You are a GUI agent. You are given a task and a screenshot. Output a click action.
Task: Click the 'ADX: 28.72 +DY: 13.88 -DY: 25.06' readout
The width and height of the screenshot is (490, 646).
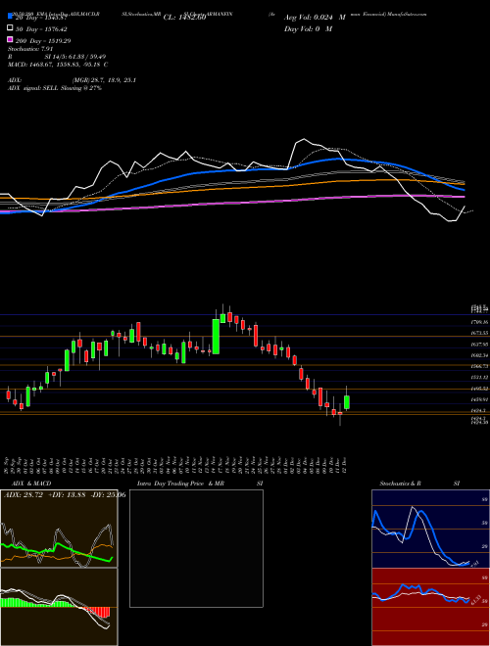point(65,494)
